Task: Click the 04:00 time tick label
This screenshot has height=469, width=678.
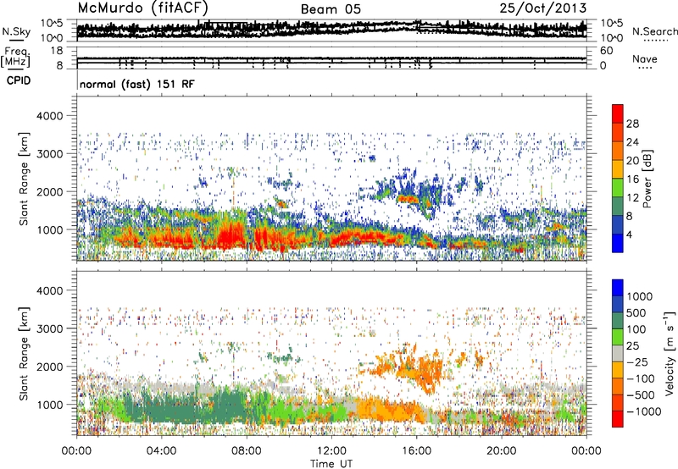Action: click(x=161, y=451)
